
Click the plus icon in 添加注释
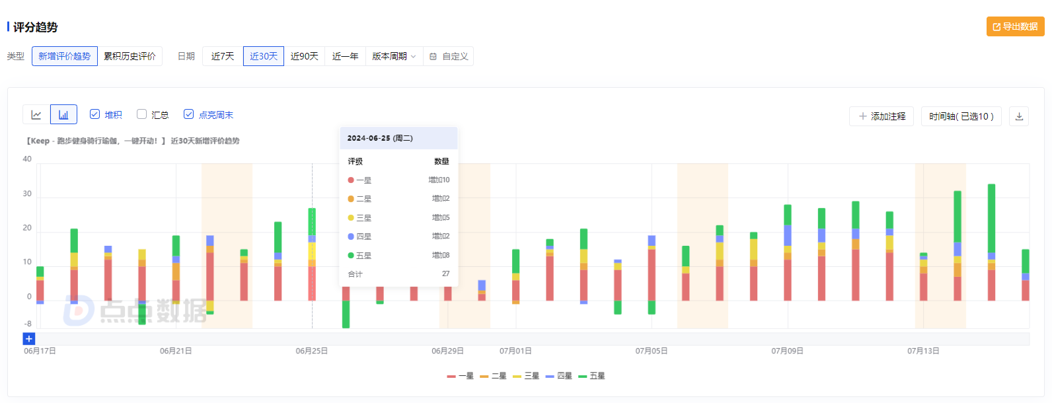[x=862, y=116]
